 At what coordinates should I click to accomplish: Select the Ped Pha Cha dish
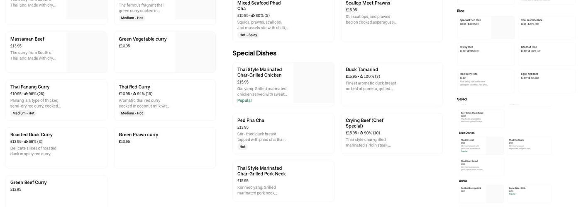(x=251, y=120)
